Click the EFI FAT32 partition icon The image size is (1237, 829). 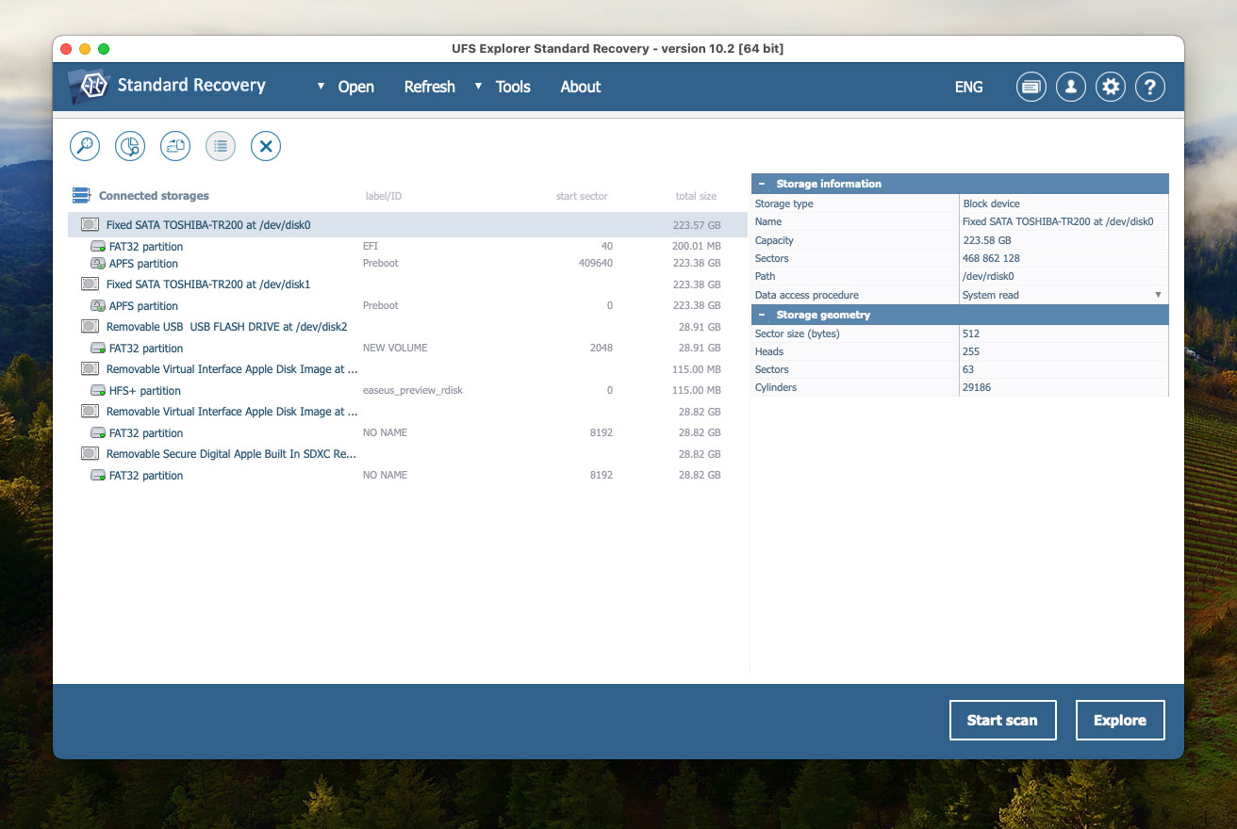pos(98,247)
